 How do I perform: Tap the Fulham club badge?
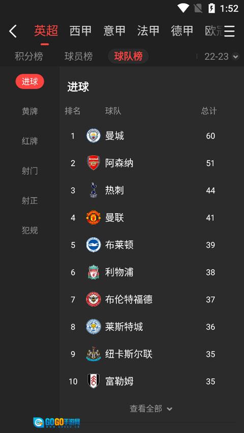[x=93, y=381]
